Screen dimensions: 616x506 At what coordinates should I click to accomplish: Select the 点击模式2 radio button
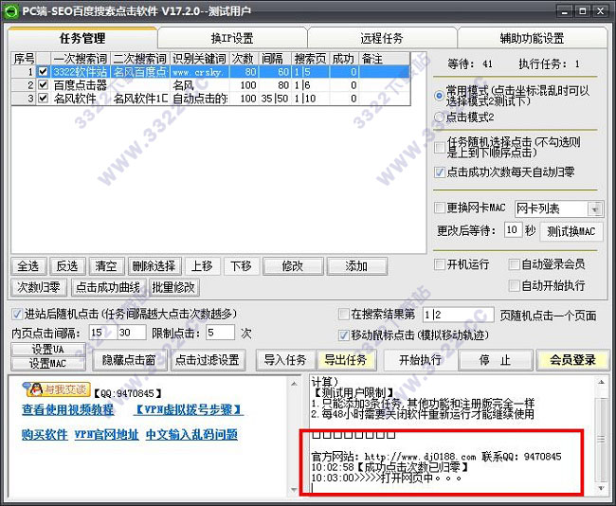pos(439,117)
